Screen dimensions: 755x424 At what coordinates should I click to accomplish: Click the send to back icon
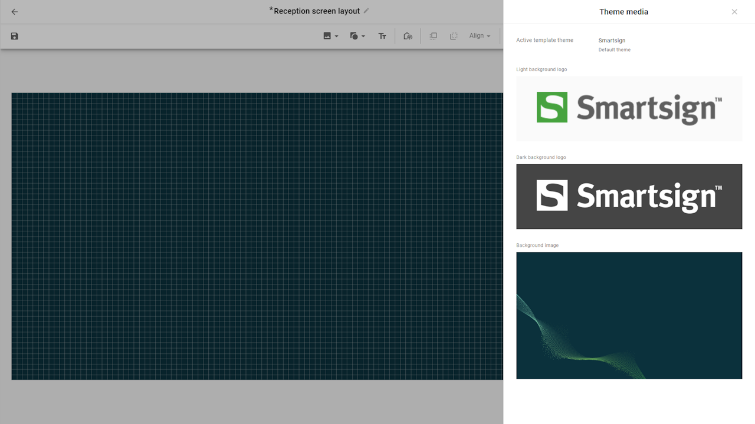(454, 36)
